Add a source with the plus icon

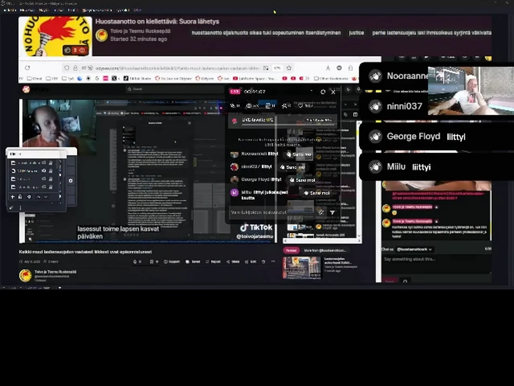point(13,197)
